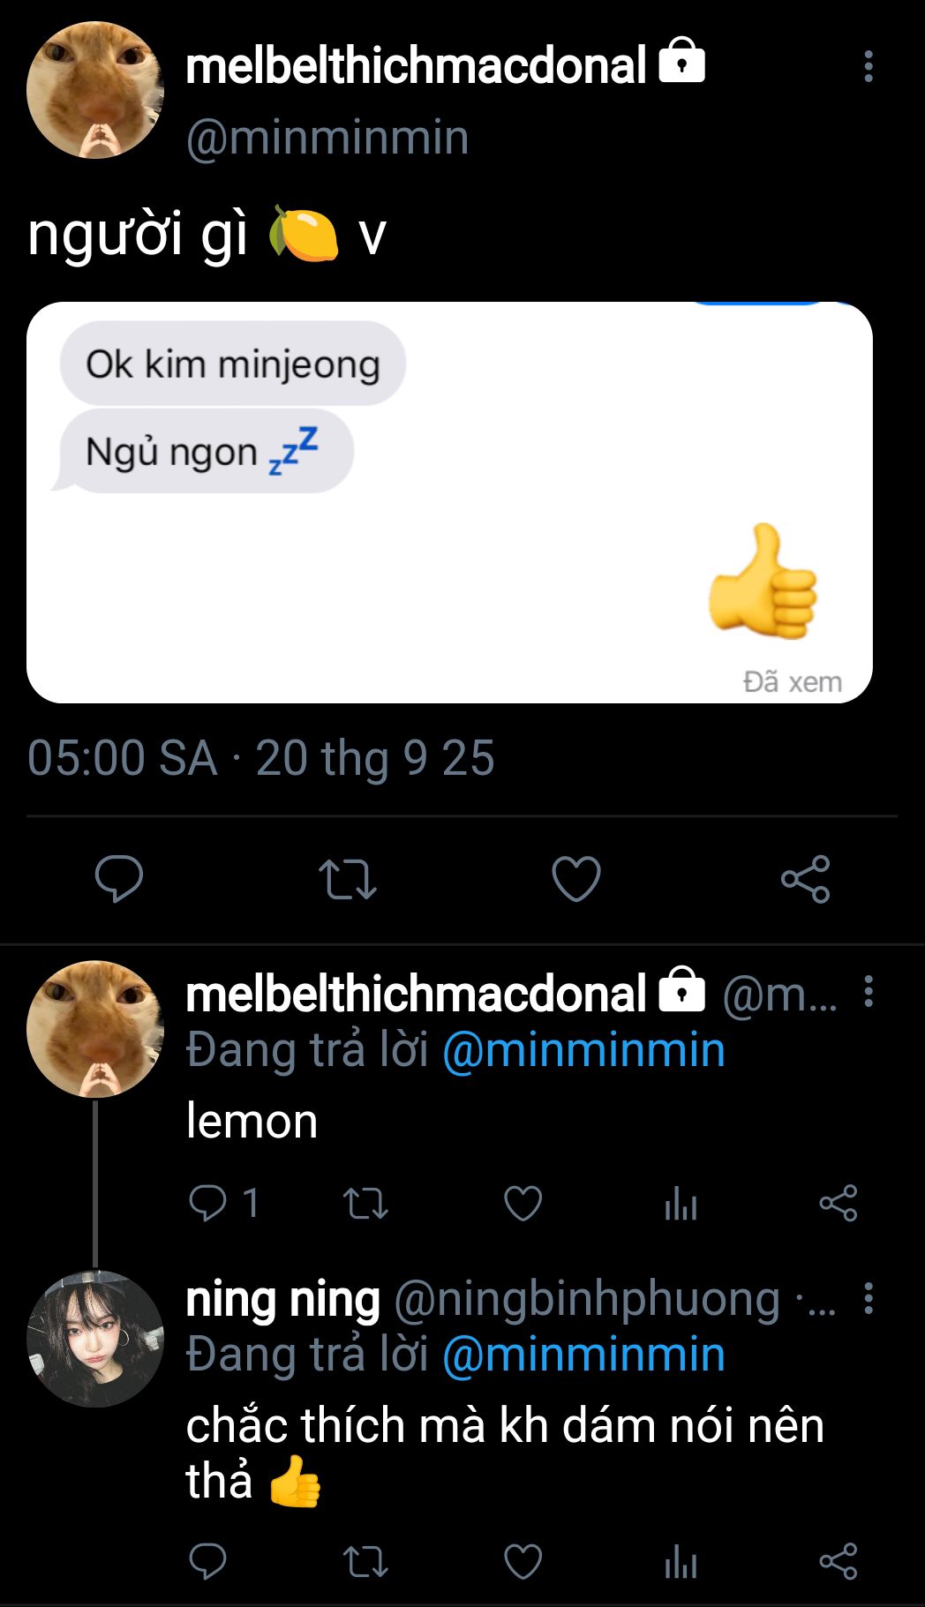Open ning ning's profile picture
Image resolution: width=925 pixels, height=1607 pixels.
click(x=95, y=1338)
